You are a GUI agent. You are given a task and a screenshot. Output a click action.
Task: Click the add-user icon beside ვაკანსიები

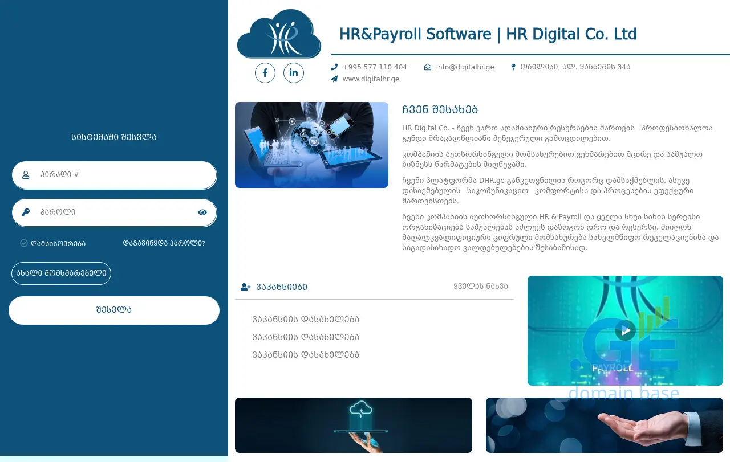[x=246, y=287]
